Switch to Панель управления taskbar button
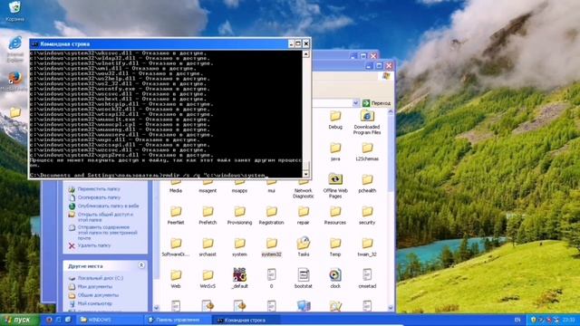This screenshot has width=580, height=326. pos(177,320)
